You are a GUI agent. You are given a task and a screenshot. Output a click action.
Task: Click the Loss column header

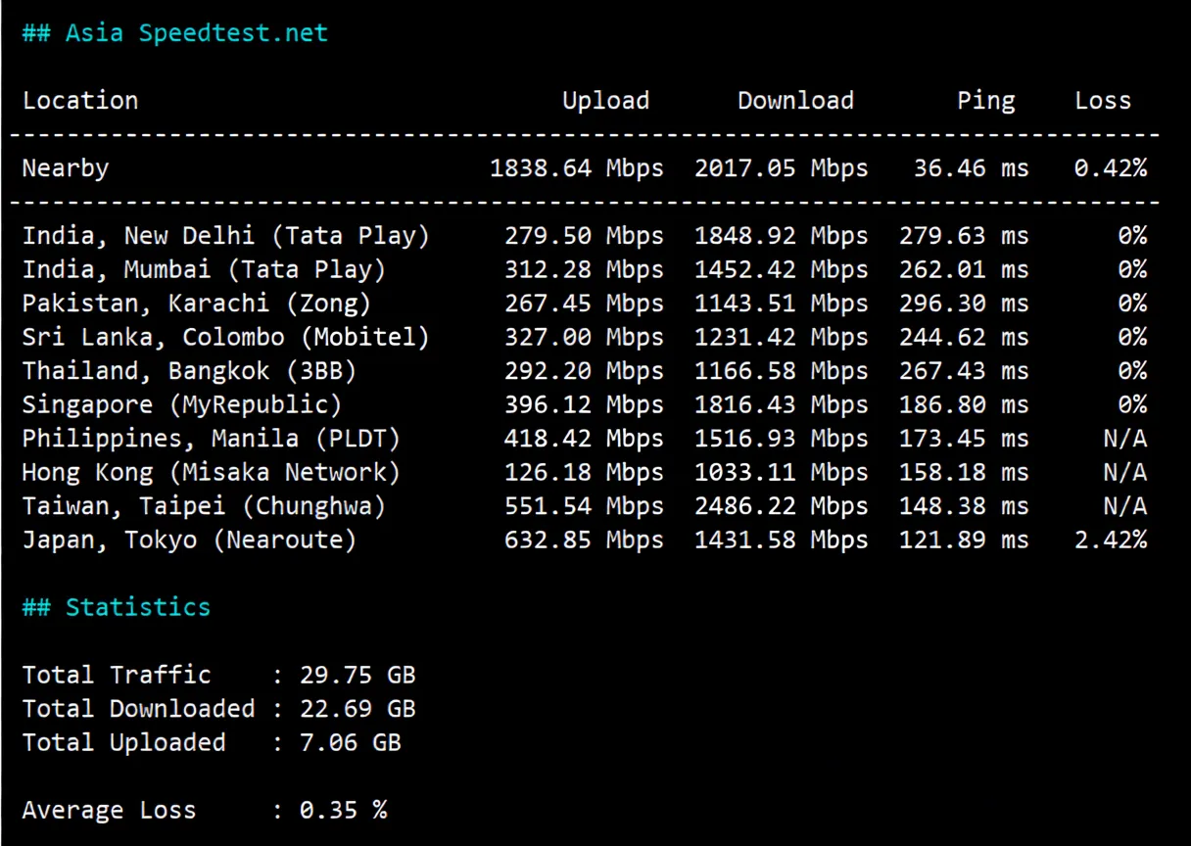pyautogui.click(x=1102, y=100)
